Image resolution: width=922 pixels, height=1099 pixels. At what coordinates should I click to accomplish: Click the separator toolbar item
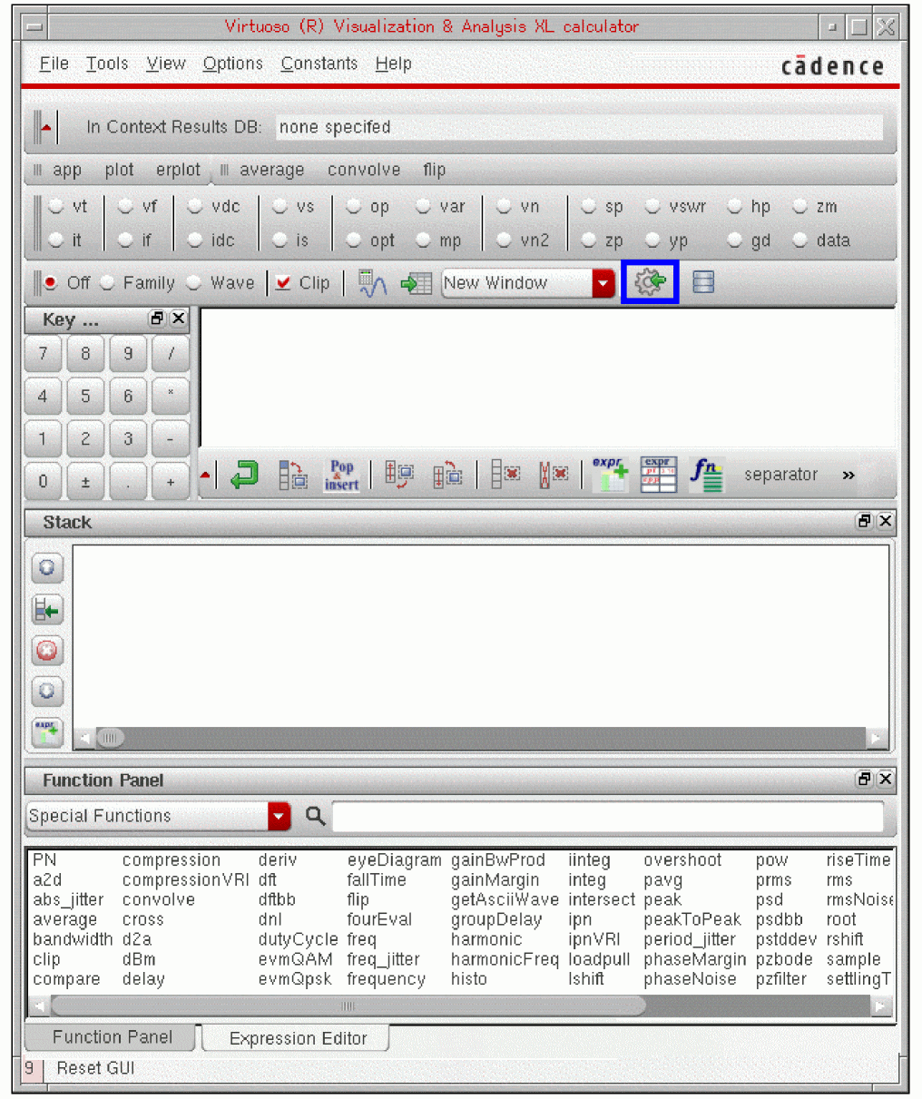pos(780,475)
